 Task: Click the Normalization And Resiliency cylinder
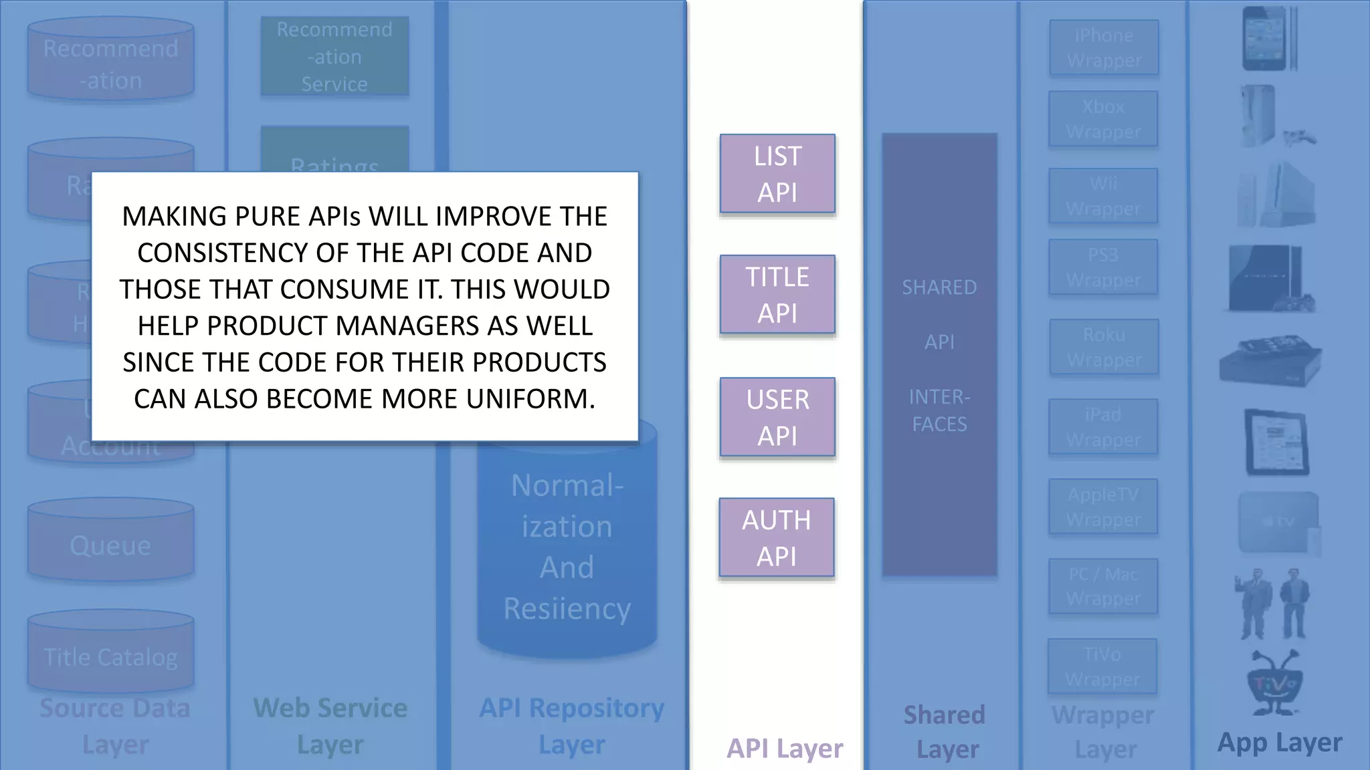tap(567, 548)
